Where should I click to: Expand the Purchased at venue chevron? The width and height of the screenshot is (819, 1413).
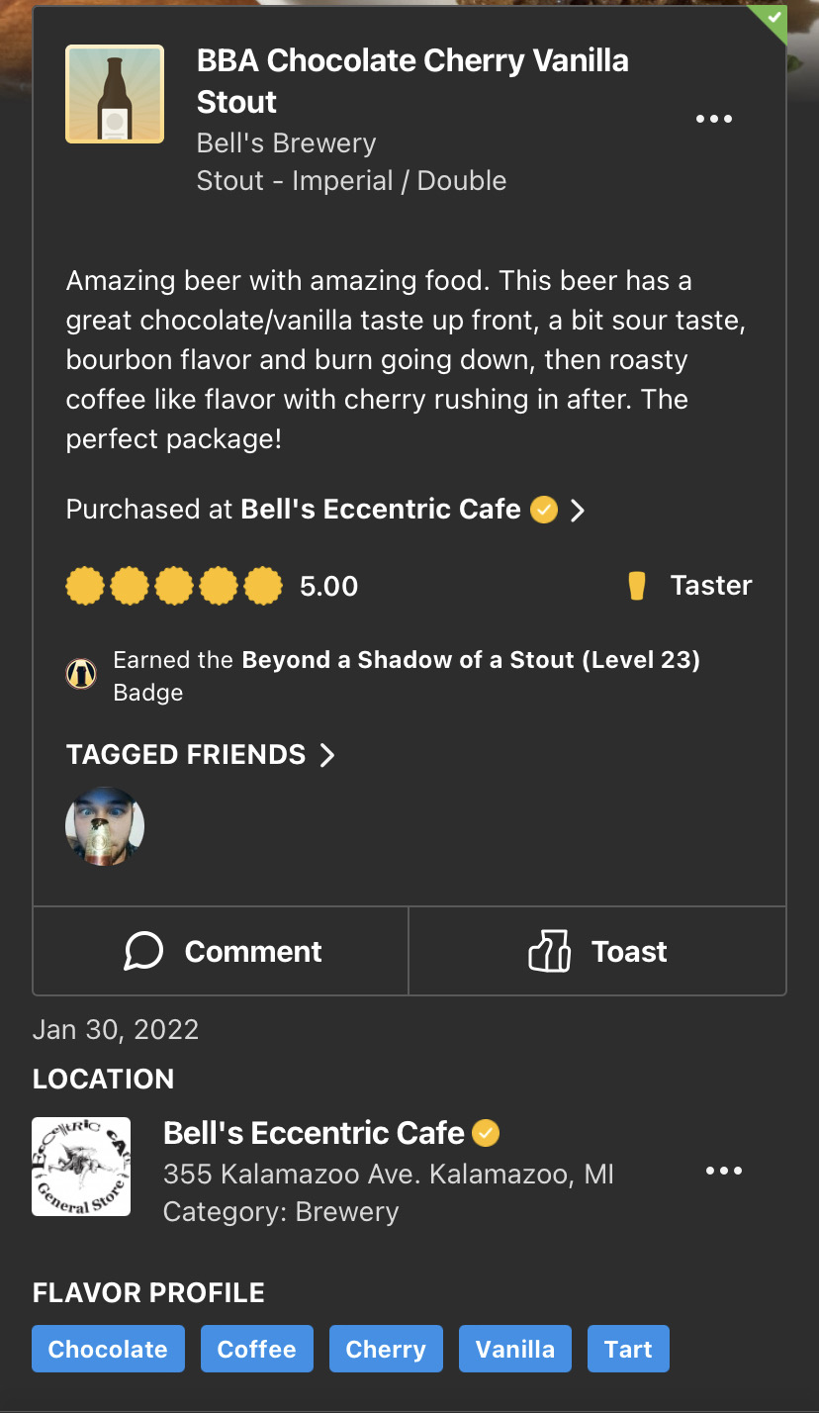[x=579, y=510]
